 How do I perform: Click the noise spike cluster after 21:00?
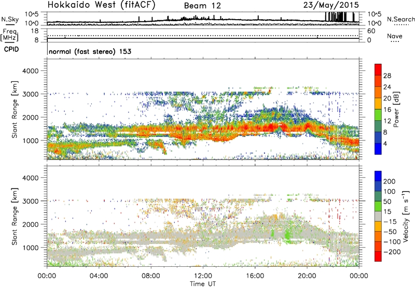click(340, 17)
